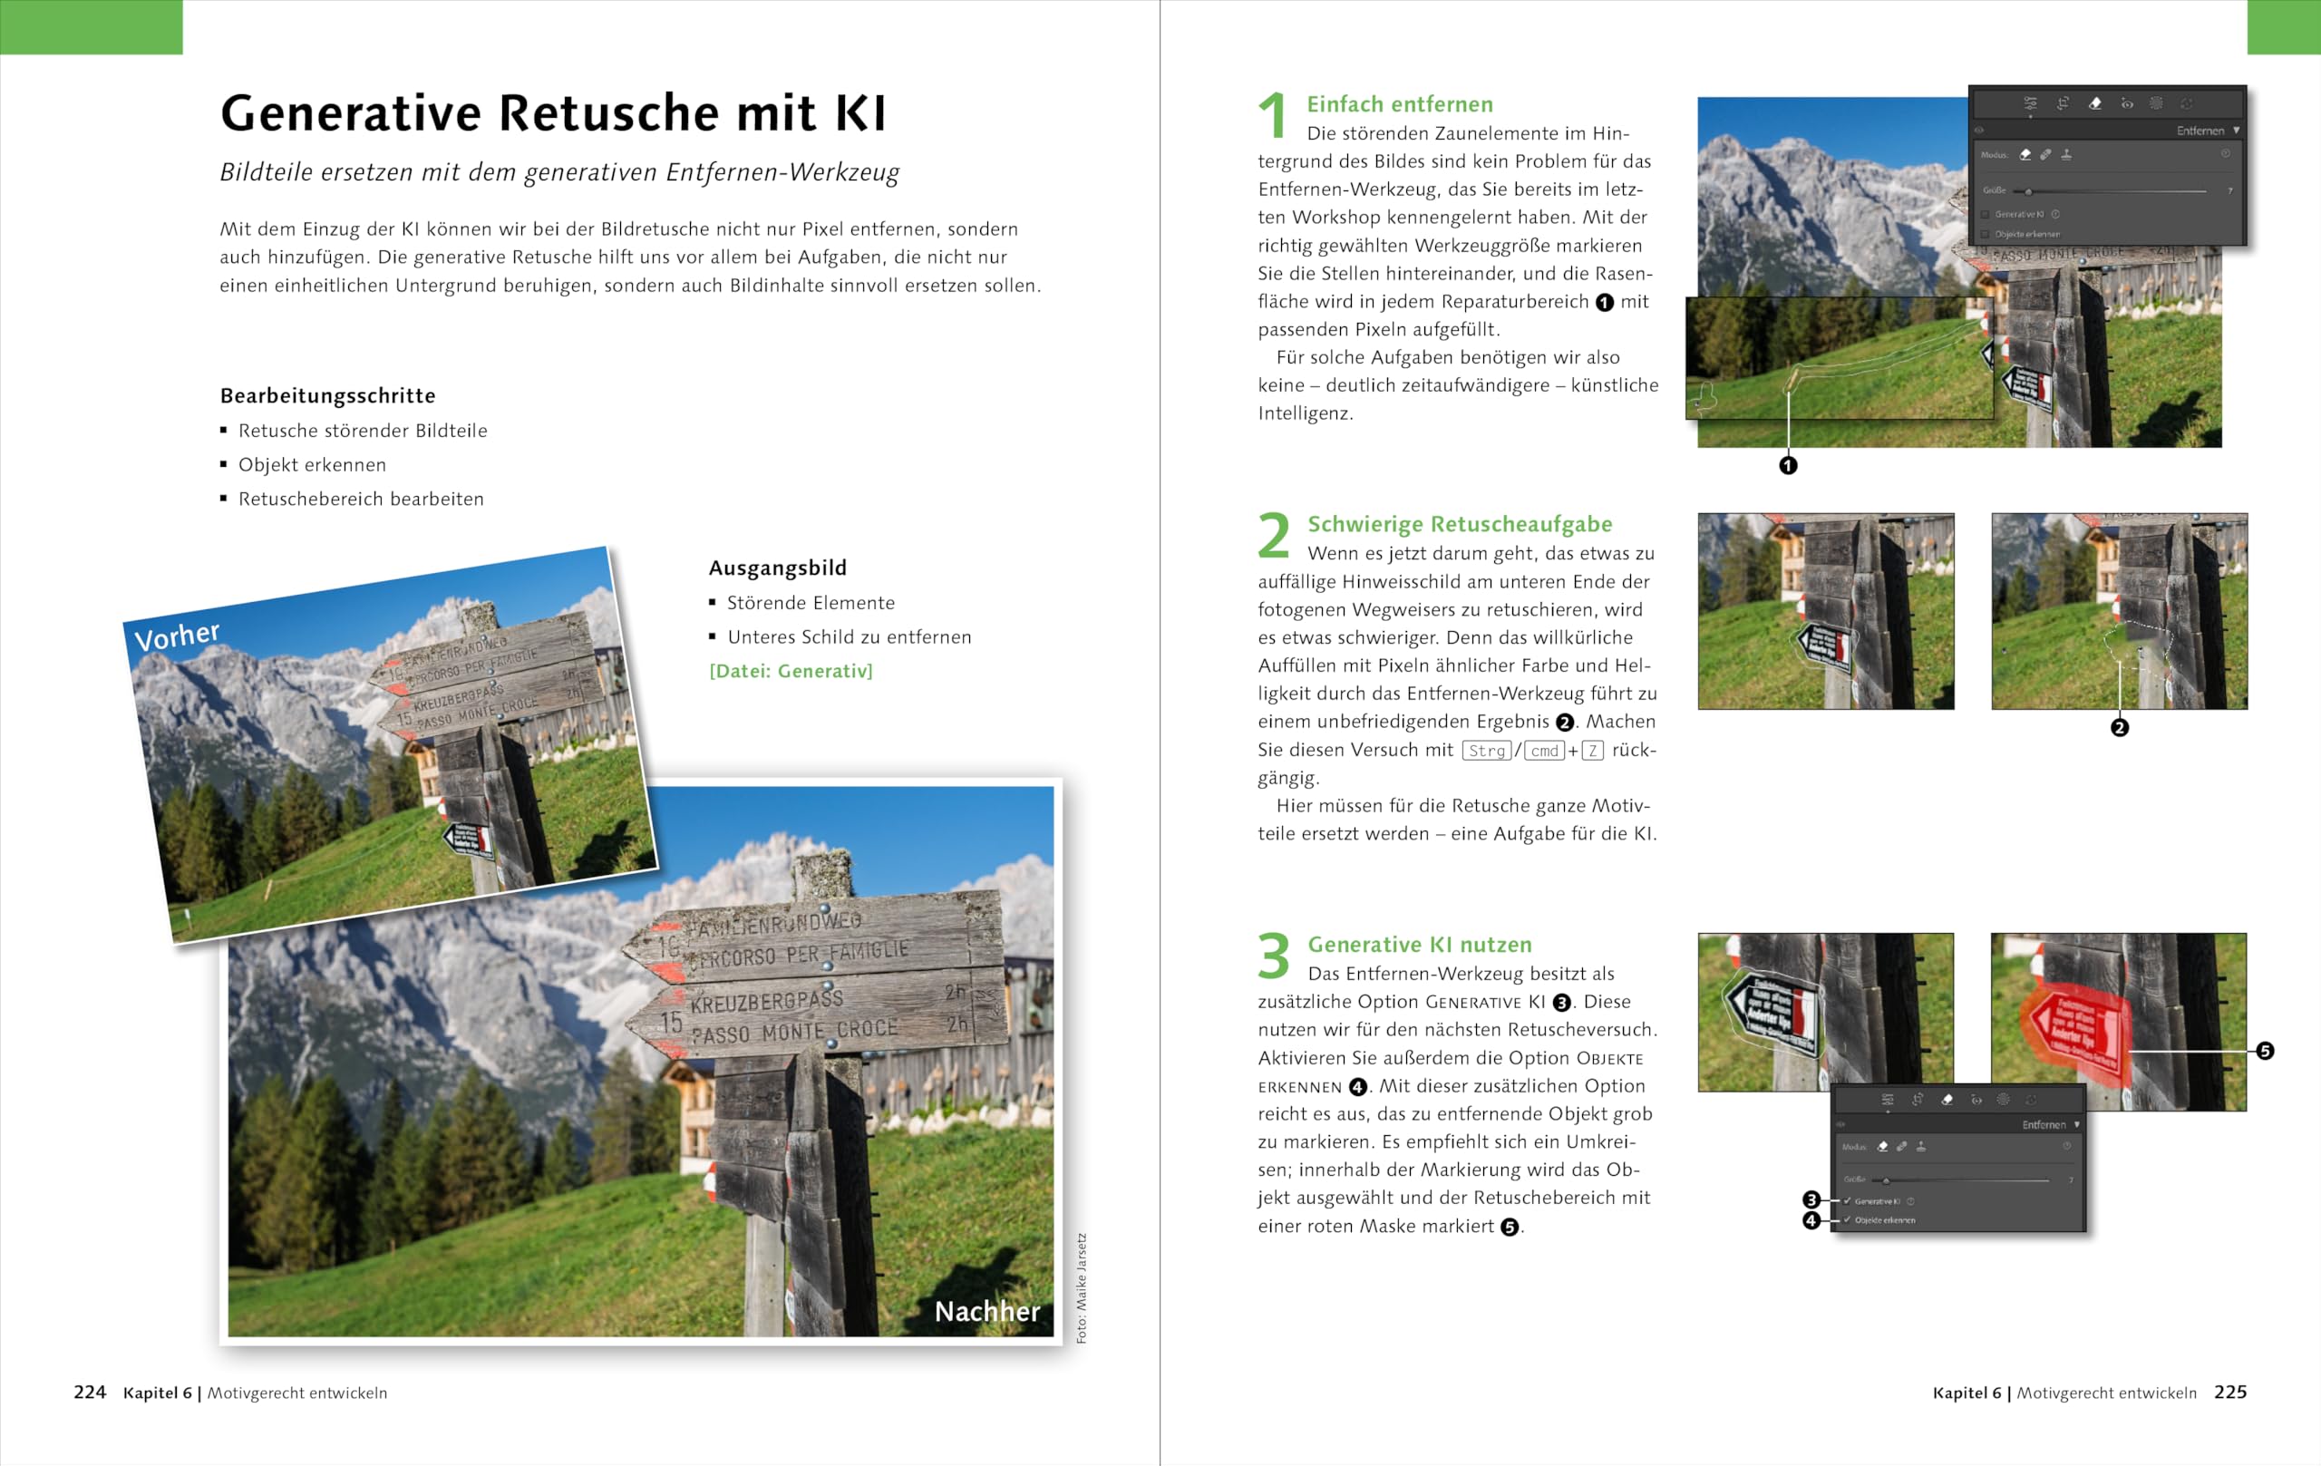This screenshot has height=1466, width=2321.
Task: Select the Crop tool in step 3 panel
Action: click(1918, 1100)
